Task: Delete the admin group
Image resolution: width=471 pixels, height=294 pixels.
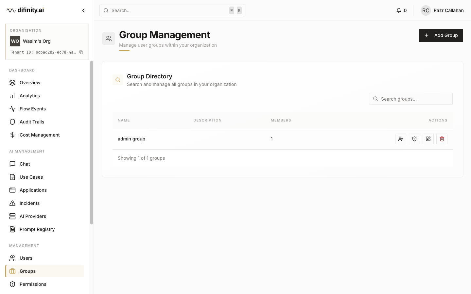Action: pyautogui.click(x=442, y=139)
